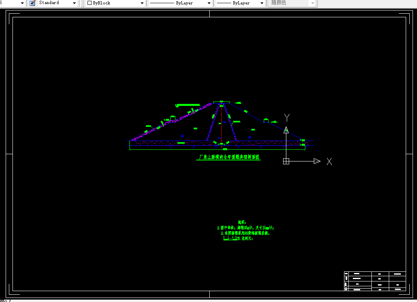This screenshot has width=417, height=302.
Task: Select the note line starting 1.图中单位
Action: (x=245, y=228)
